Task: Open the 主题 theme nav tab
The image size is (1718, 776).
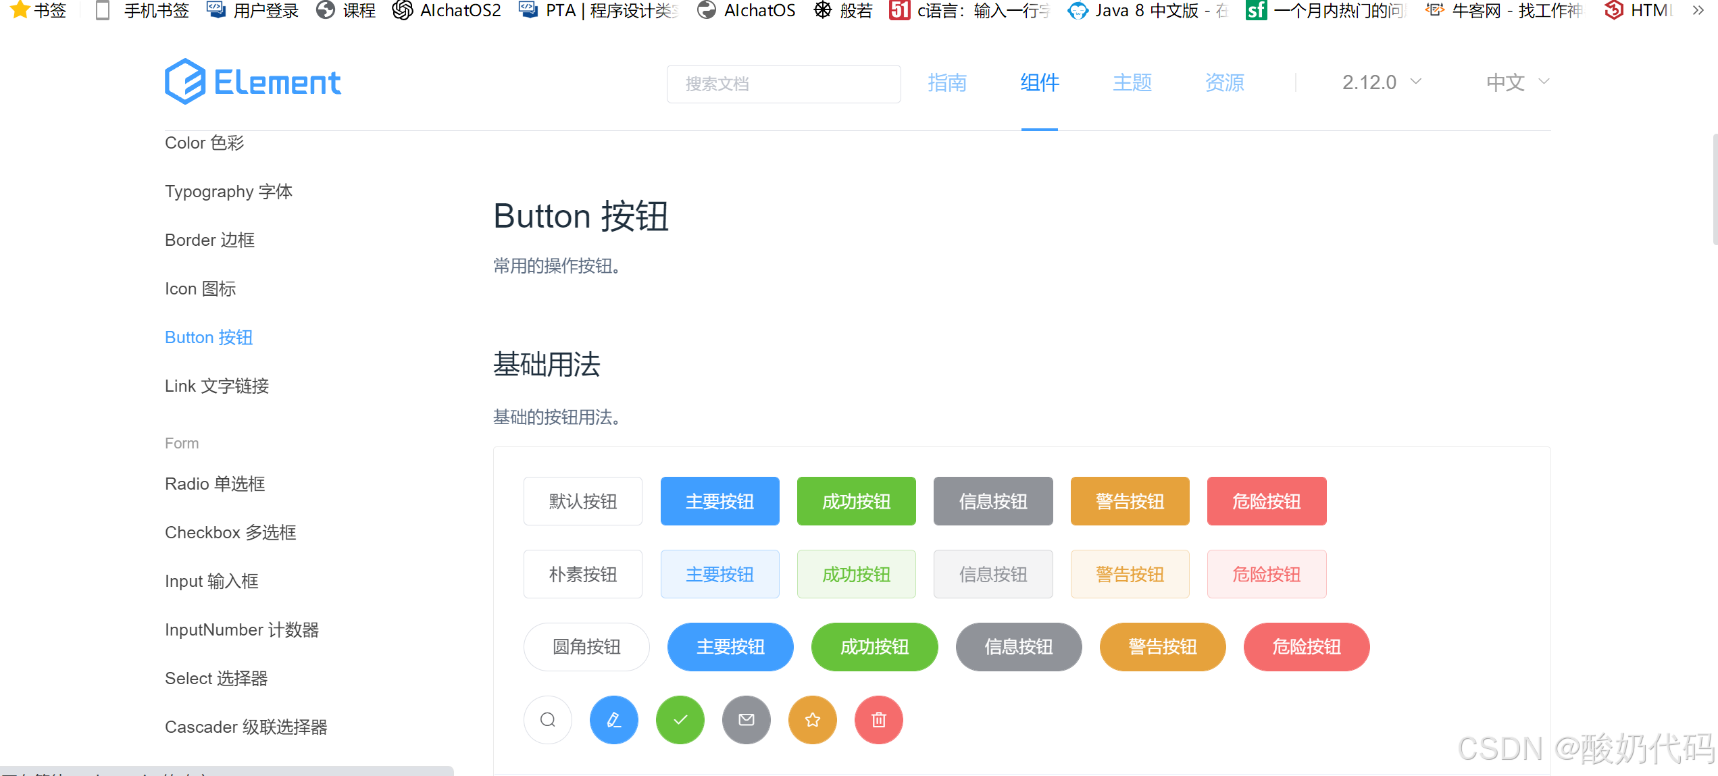Action: [1132, 82]
